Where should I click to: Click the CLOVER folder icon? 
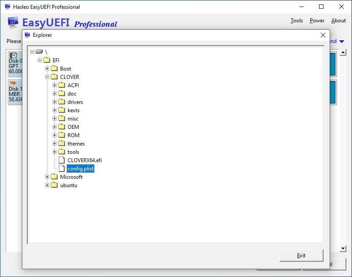[54, 77]
